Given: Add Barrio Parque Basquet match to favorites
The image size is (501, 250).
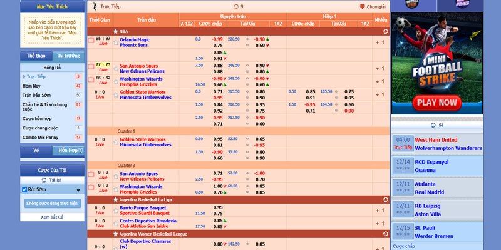Looking at the screenshot, I should 116,210.
